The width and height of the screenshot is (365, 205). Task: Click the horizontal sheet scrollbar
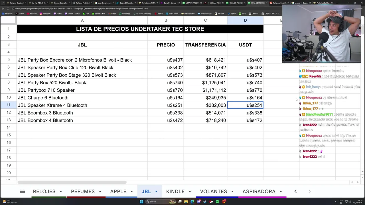coord(72,182)
